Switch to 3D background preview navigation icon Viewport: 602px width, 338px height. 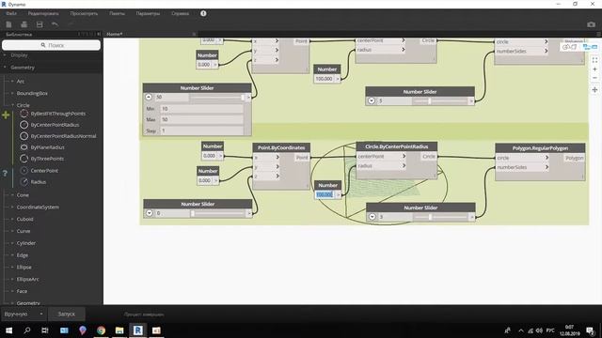[x=569, y=47]
